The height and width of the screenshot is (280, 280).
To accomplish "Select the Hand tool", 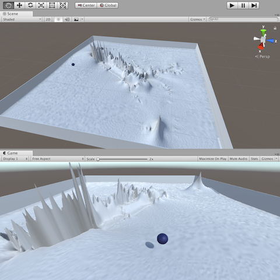I will click(9, 5).
